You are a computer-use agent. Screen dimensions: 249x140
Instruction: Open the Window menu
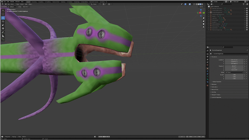coord(17,2)
